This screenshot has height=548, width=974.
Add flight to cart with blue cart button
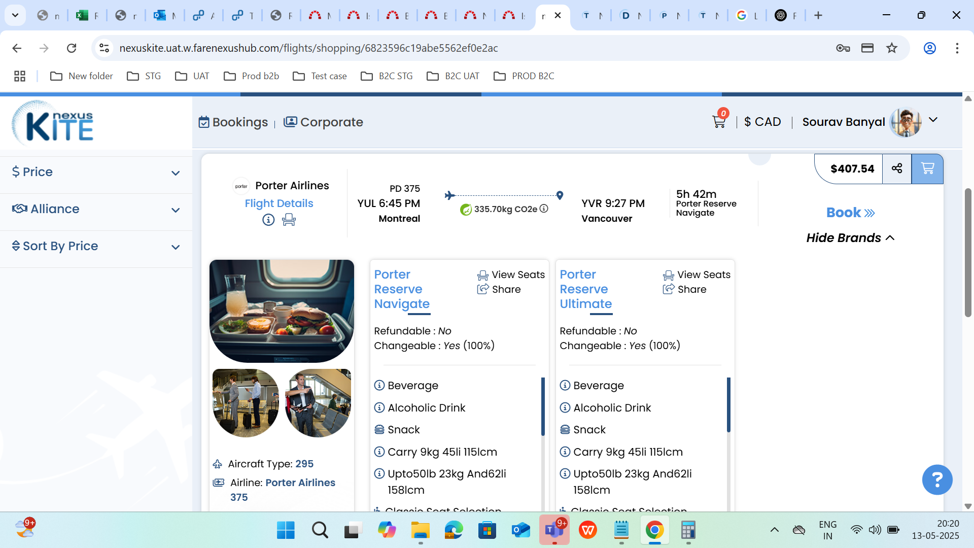click(x=927, y=168)
